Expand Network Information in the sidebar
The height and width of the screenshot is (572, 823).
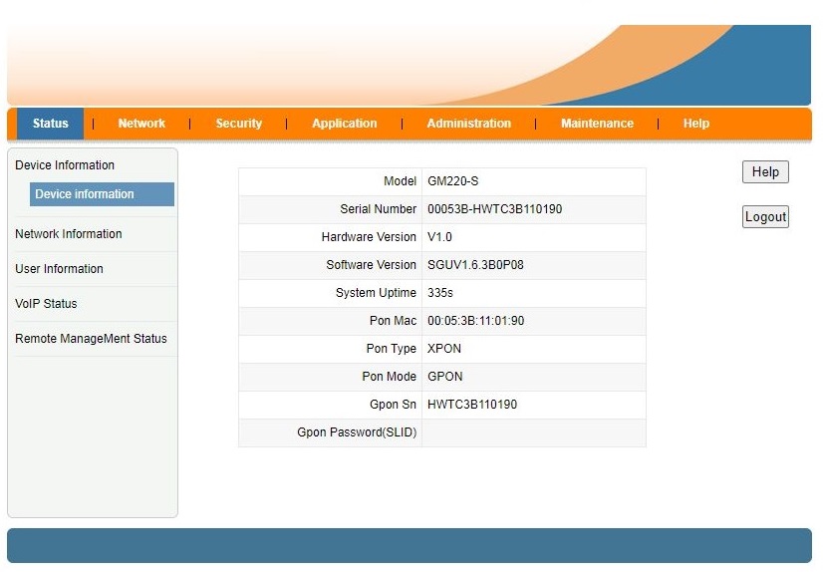point(69,234)
